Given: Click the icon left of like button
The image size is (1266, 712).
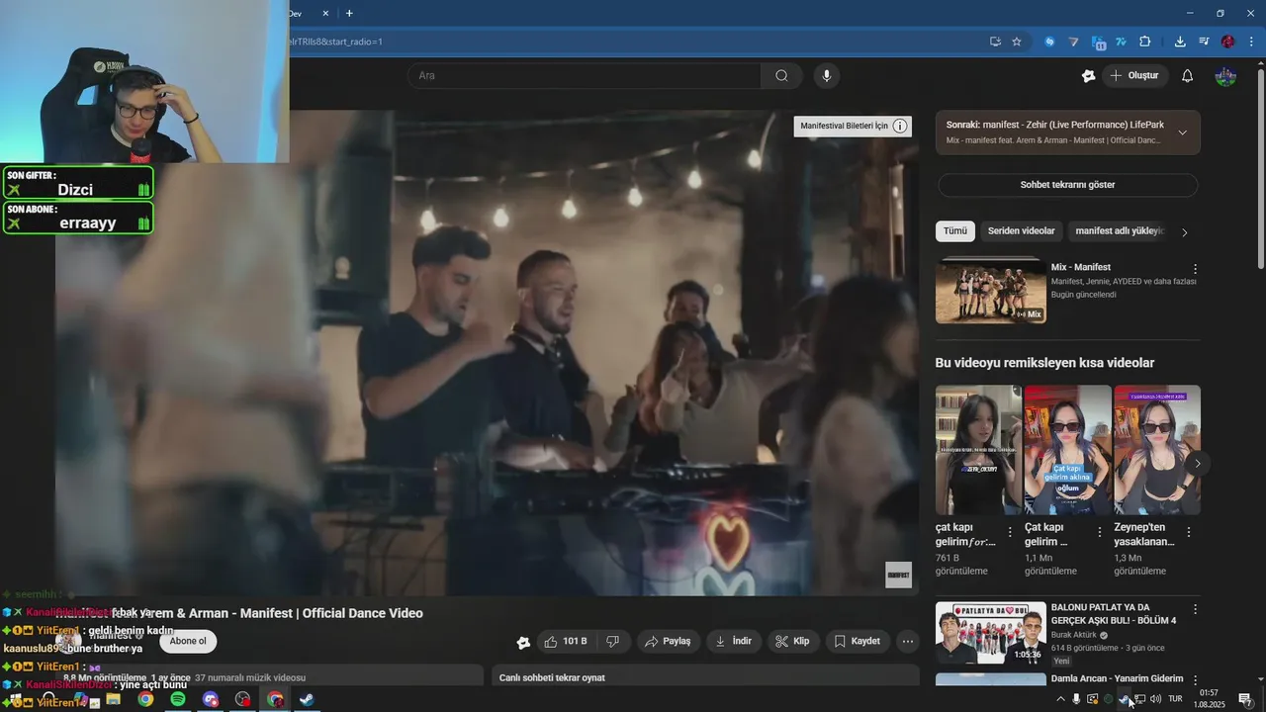Looking at the screenshot, I should [523, 642].
